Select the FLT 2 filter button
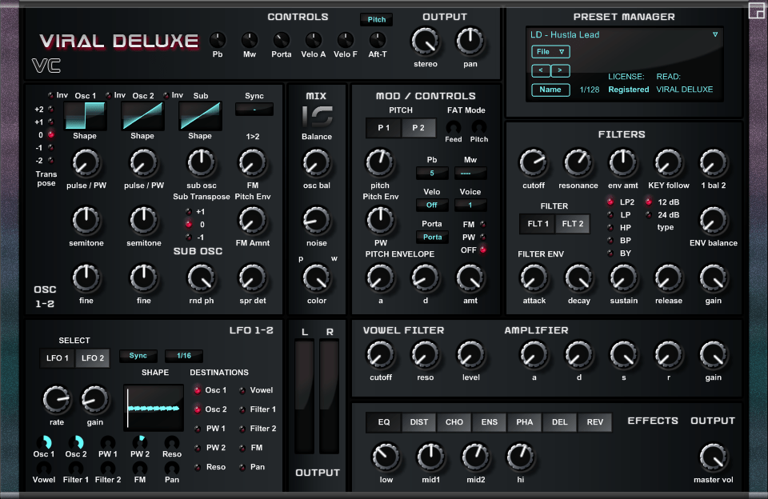Image resolution: width=768 pixels, height=499 pixels. point(573,224)
